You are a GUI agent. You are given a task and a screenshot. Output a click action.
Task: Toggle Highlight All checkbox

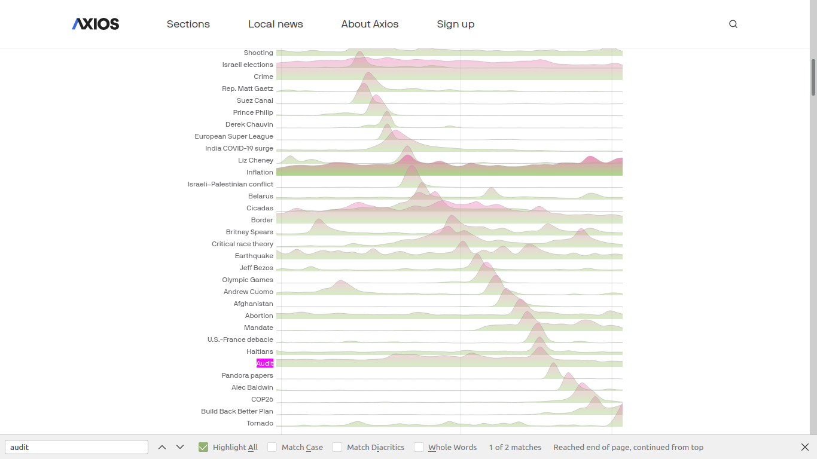[x=203, y=447]
